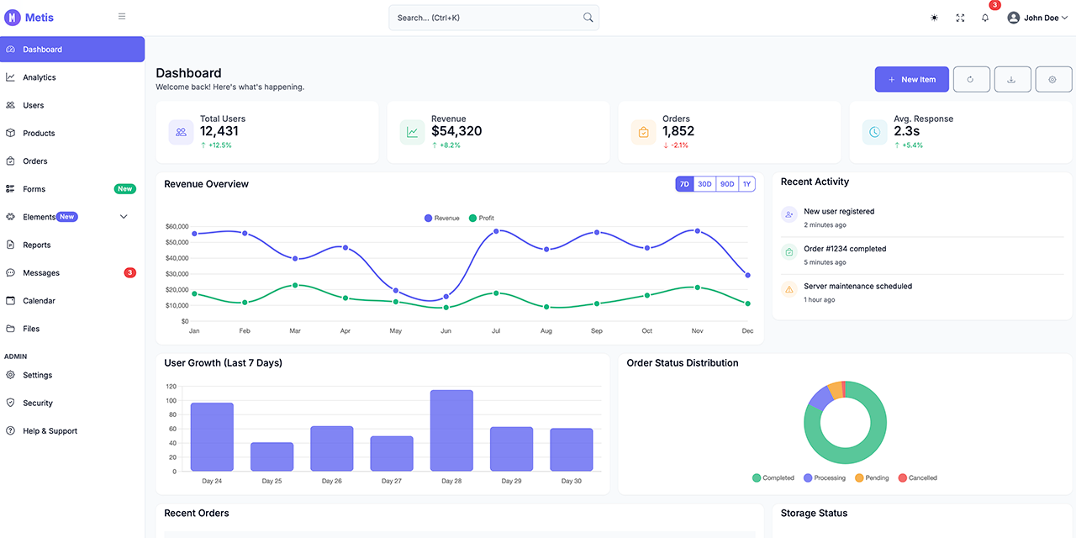Viewport: 1076px width, 538px height.
Task: Toggle the Completed legend color swatch
Action: click(757, 478)
